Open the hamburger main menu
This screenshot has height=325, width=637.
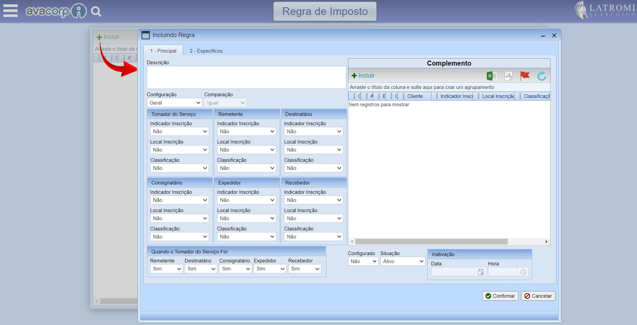click(x=10, y=11)
